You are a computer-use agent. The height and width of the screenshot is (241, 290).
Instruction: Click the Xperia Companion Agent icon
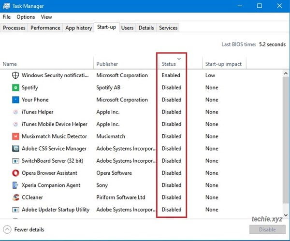click(x=15, y=185)
